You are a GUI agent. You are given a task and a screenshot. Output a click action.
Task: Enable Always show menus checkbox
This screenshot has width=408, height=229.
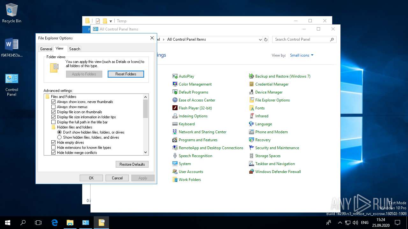pos(54,107)
